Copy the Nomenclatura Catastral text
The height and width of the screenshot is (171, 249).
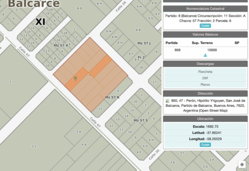pos(205,26)
